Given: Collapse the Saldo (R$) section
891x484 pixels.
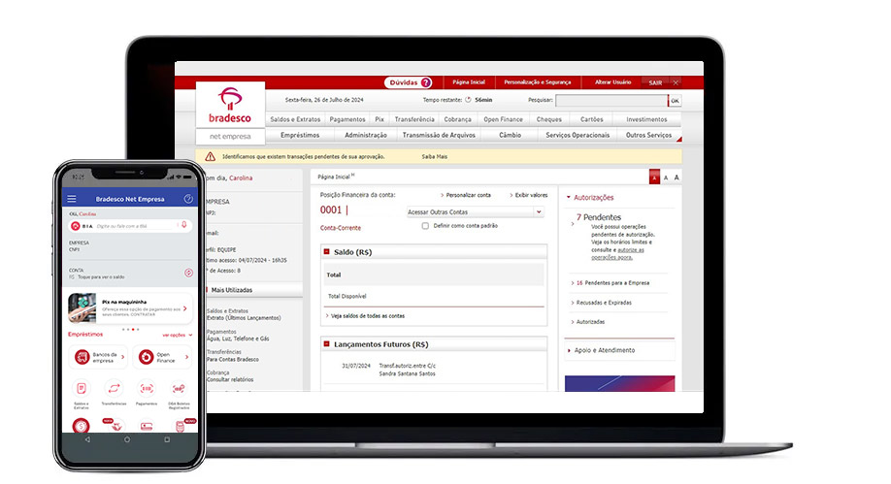Looking at the screenshot, I should [x=326, y=252].
